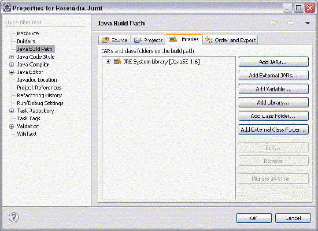318x231 pixels.
Task: Click the back navigation arrow icon
Action: 274,23
